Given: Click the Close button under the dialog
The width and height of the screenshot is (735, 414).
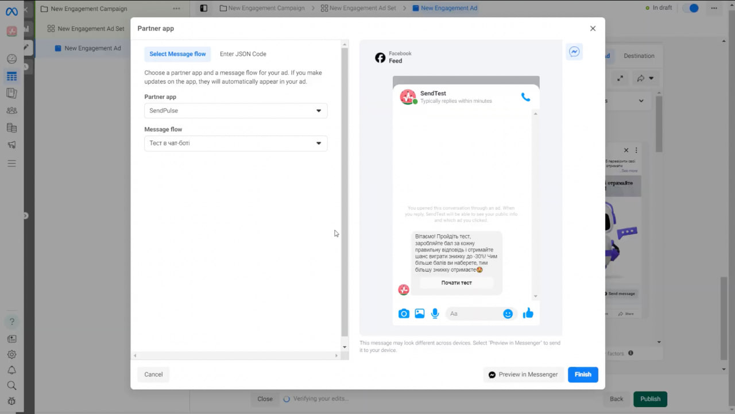Looking at the screenshot, I should pyautogui.click(x=265, y=398).
